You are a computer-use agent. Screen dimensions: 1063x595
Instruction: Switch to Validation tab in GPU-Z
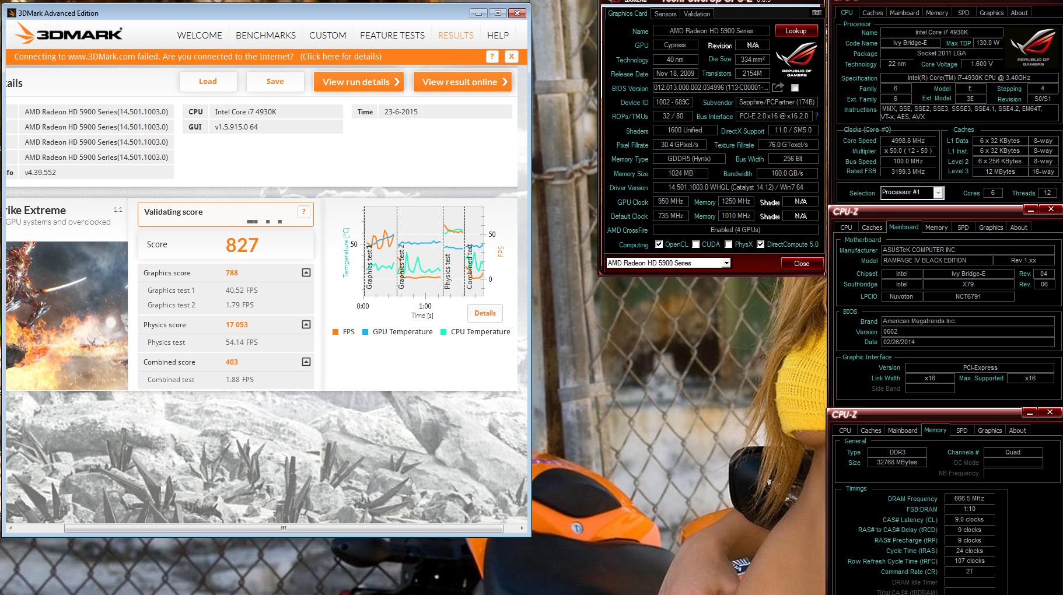(x=697, y=13)
